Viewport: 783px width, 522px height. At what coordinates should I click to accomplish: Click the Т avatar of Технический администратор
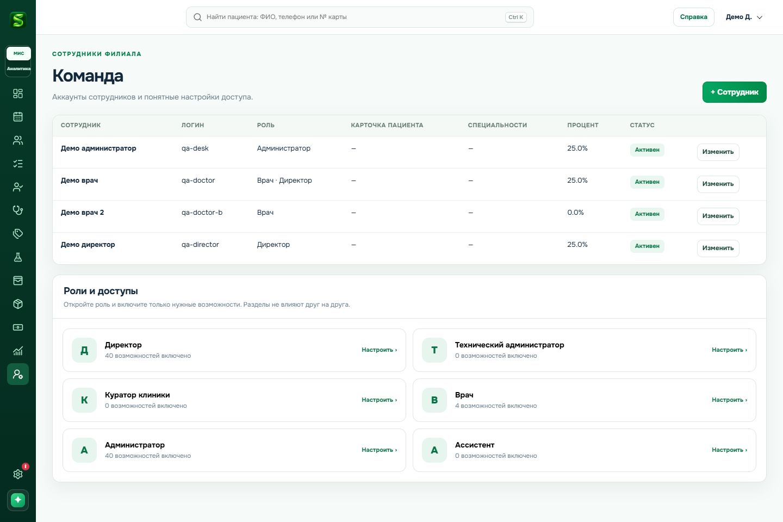click(x=434, y=350)
